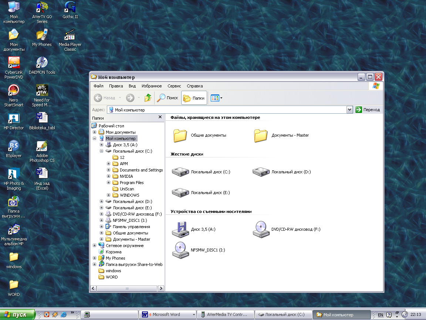Click folder tree scroll right arrow

[x=161, y=288]
